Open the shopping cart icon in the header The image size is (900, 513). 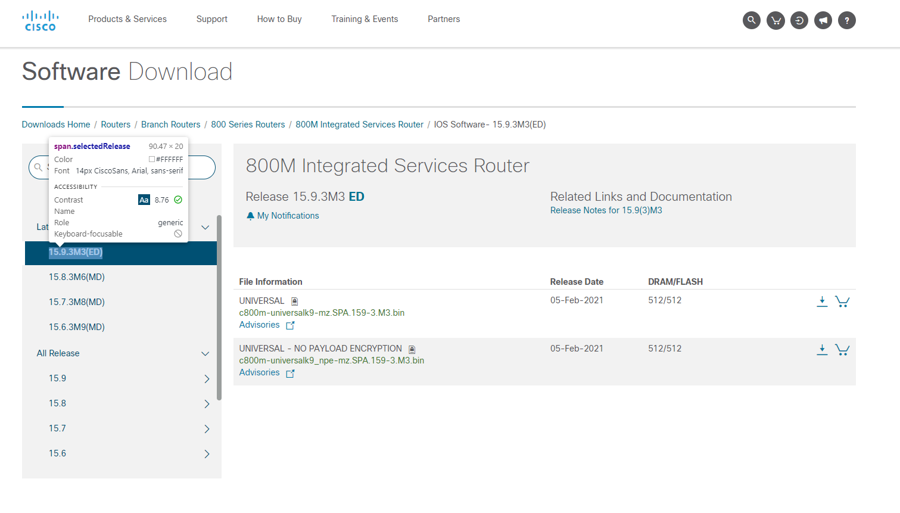[x=776, y=20]
